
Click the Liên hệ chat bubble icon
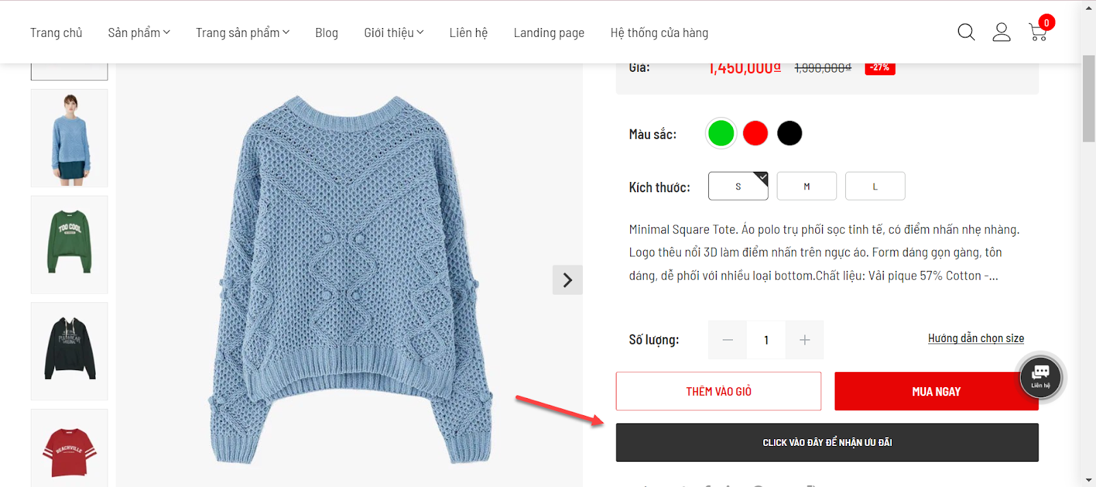pos(1041,377)
